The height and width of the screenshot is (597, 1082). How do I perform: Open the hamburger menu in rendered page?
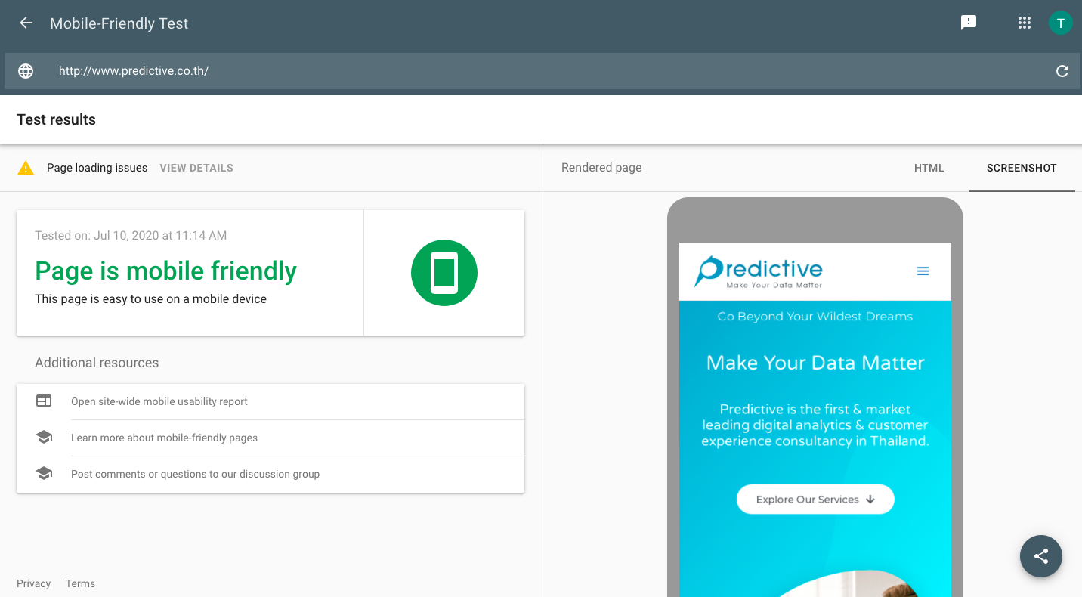click(923, 271)
